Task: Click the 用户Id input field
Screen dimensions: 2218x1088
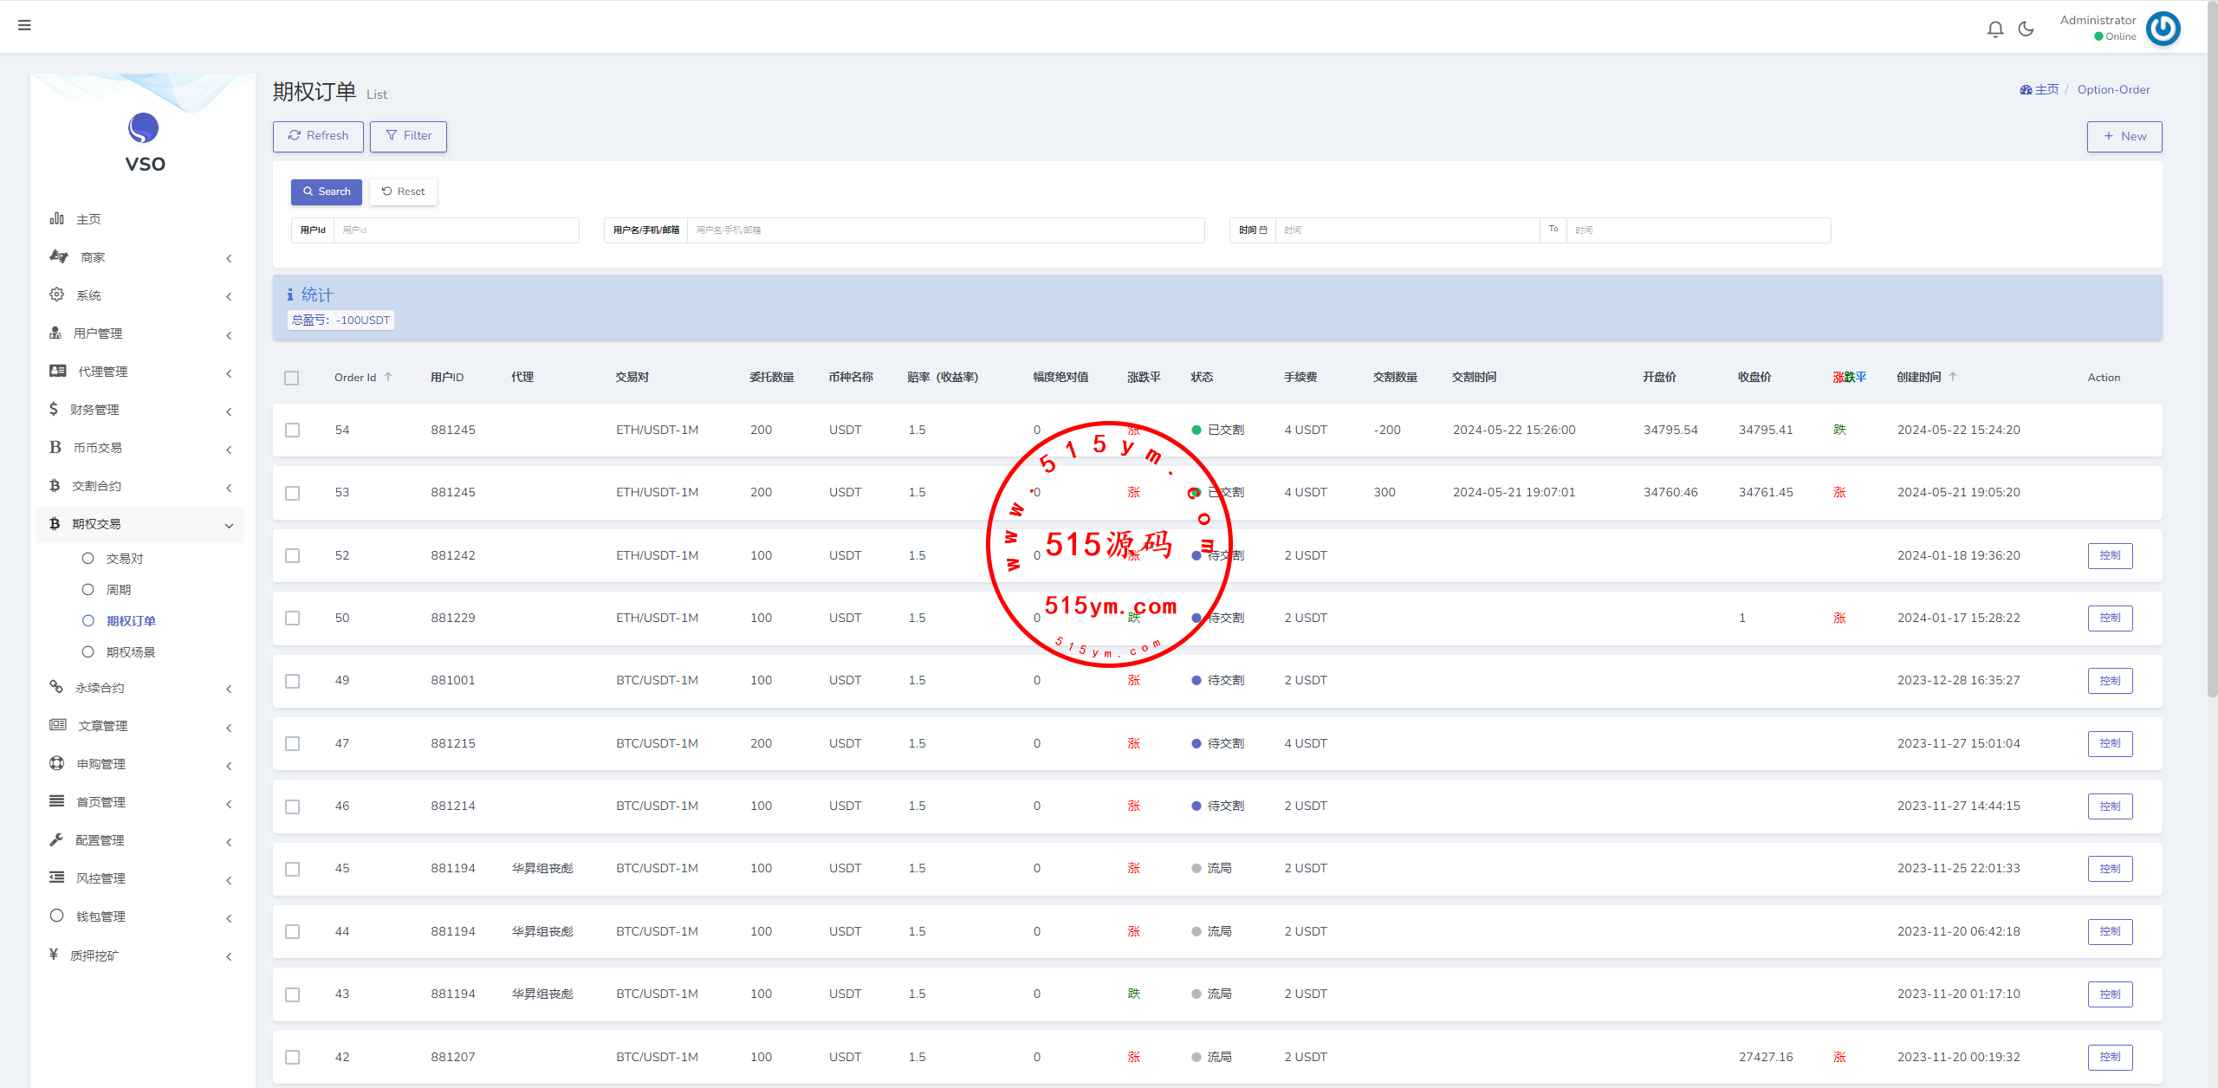Action: (456, 230)
